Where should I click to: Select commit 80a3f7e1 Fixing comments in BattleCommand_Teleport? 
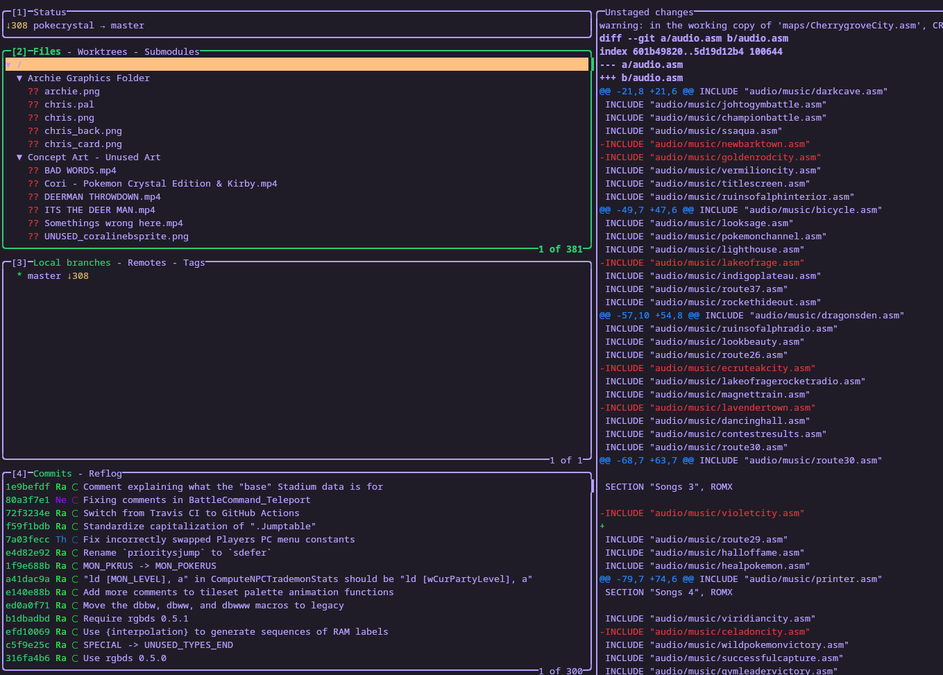point(297,500)
